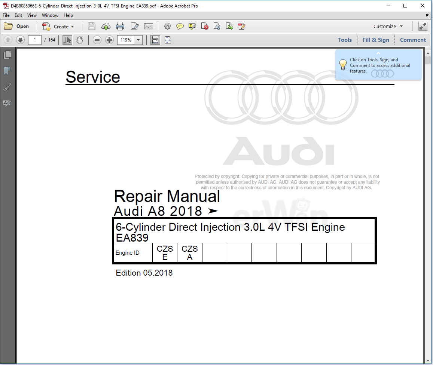Screen dimensions: 433x365
Task: Show the Bookmarks panel
Action: [x=7, y=71]
